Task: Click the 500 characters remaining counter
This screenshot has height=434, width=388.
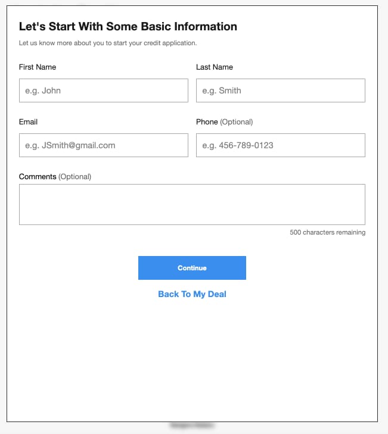Action: [328, 232]
